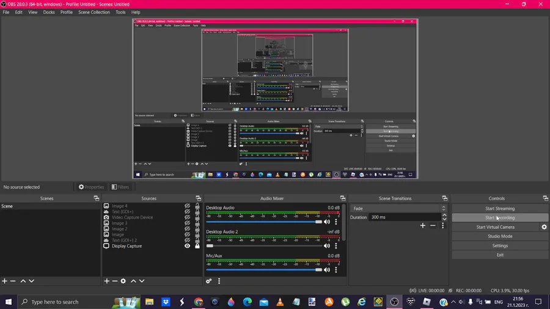Screen dimensions: 550x309
Task: Open the Docks menu
Action: [x=49, y=12]
